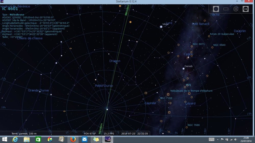
Task: Click the Céphée constellation label
Action: (150, 103)
